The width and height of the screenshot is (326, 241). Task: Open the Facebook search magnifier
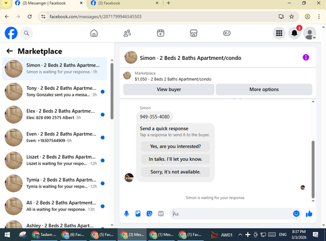[x=27, y=33]
